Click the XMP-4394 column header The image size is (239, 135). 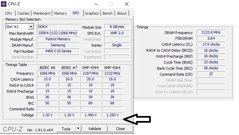[x=91, y=68]
